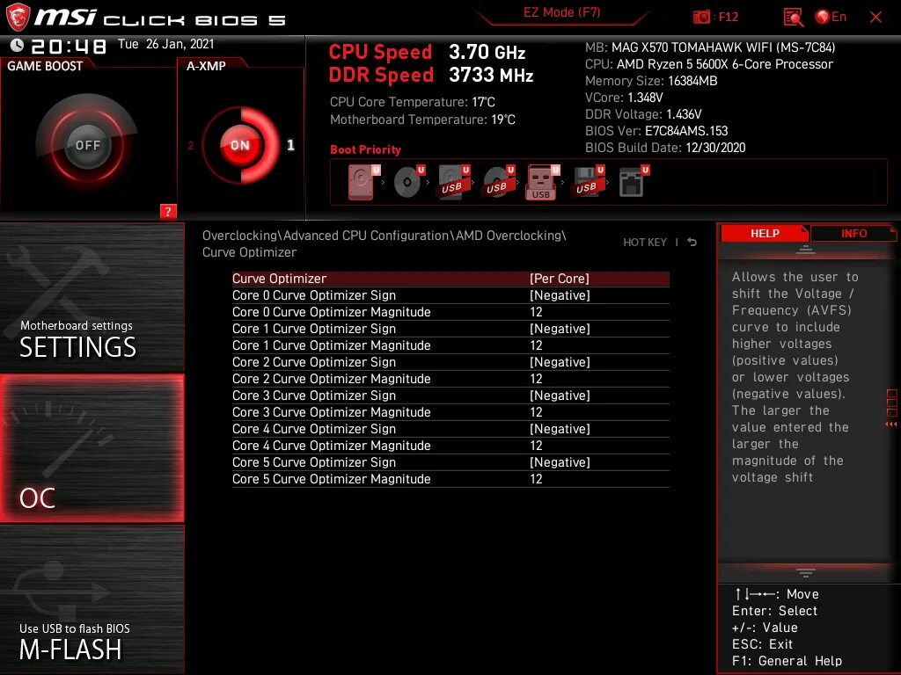Click the CPU Speed 3.70 GHz readout
This screenshot has height=675, width=901.
(427, 52)
